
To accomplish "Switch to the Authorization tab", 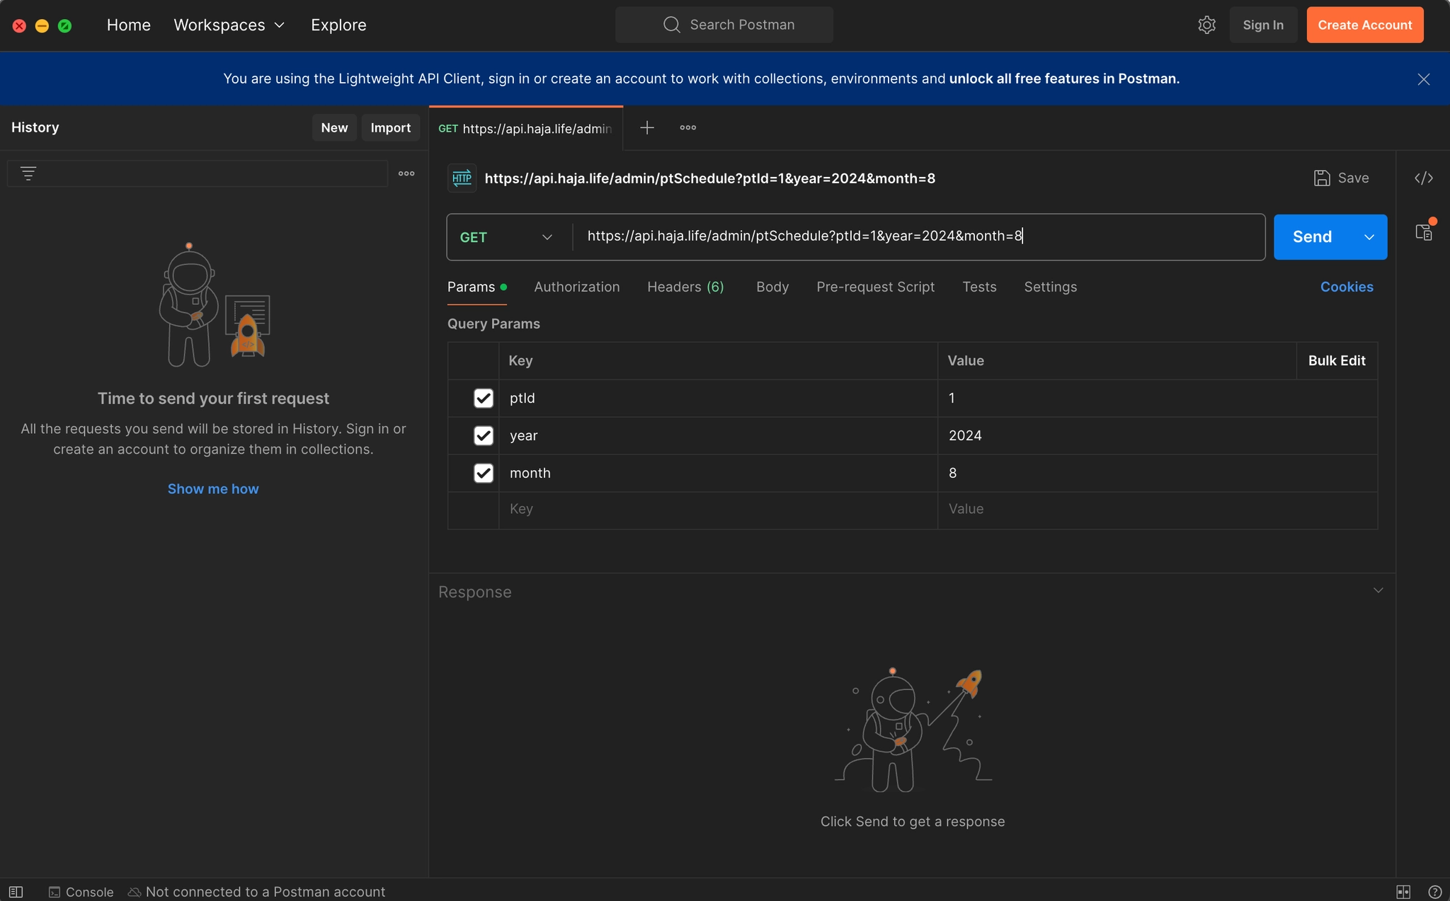I will click(x=576, y=287).
